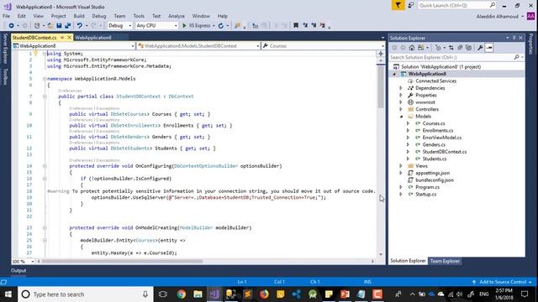Click the Home icon in Solution Explorer
Viewport: 538px width, 302px height.
click(412, 48)
